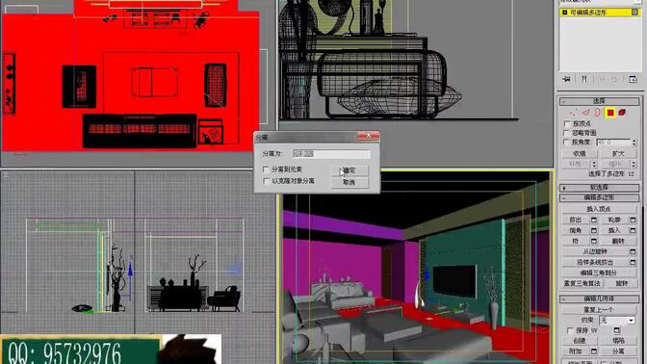647x364 pixels.
Task: Enable 以克隆对象分离 checkbox in dialog
Action: pos(266,181)
